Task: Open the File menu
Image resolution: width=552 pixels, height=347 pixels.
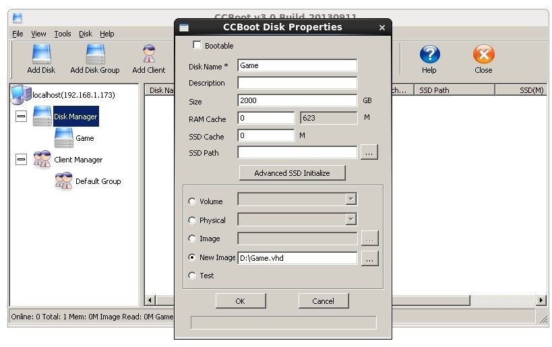Action: (x=18, y=34)
